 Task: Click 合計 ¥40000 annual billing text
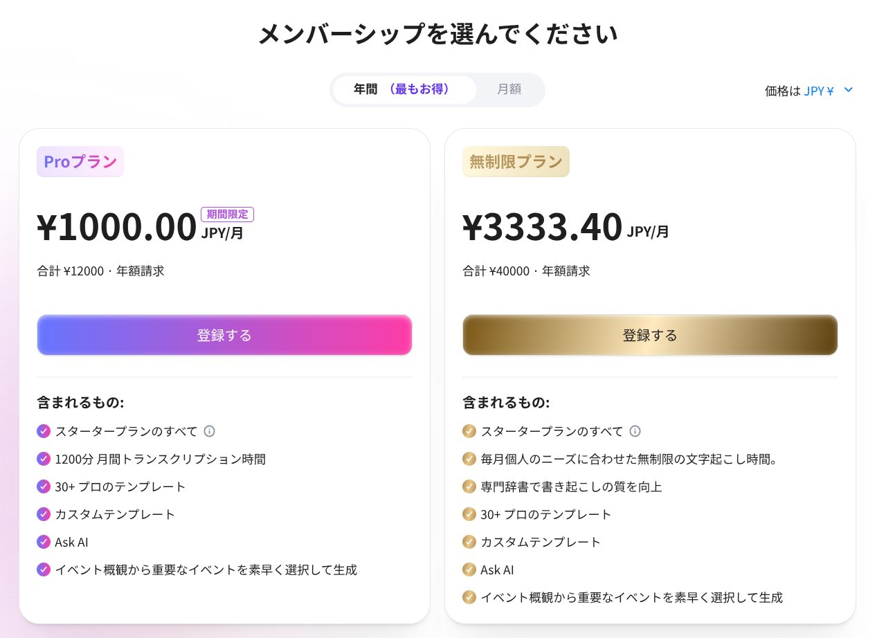point(526,271)
